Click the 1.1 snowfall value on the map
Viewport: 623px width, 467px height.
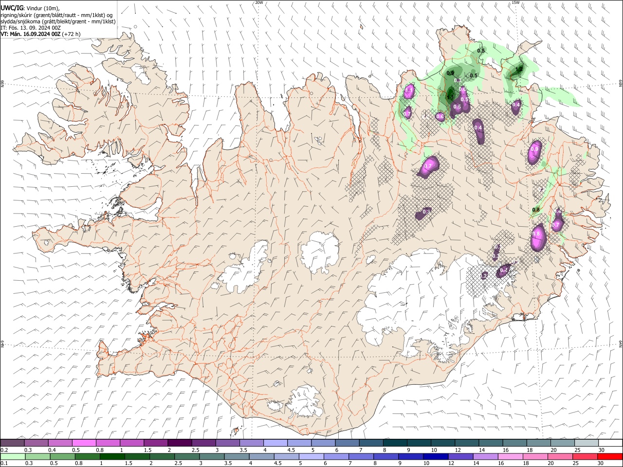(x=409, y=90)
